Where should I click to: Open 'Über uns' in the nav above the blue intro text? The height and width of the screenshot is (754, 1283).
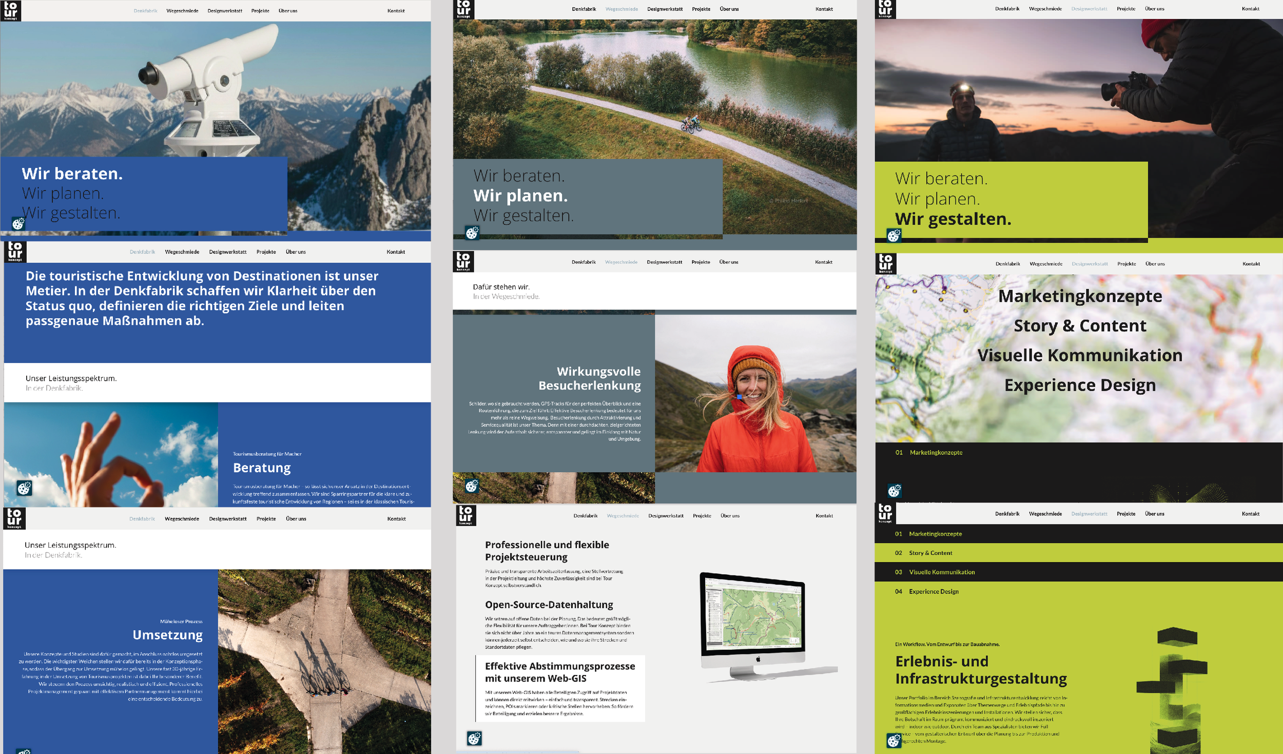point(296,252)
